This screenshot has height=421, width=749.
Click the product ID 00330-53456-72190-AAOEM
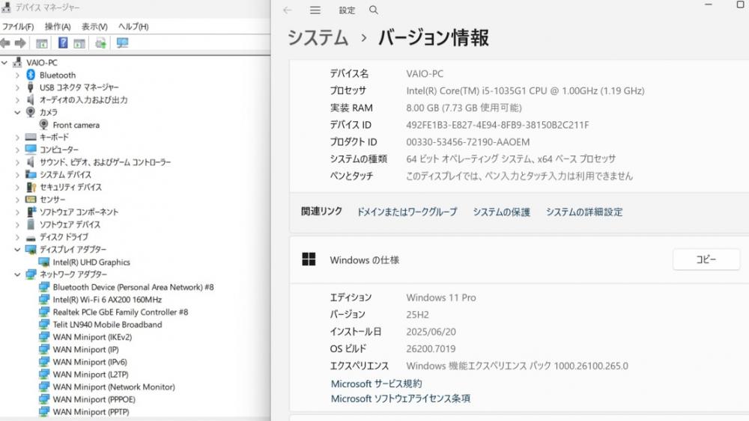467,142
